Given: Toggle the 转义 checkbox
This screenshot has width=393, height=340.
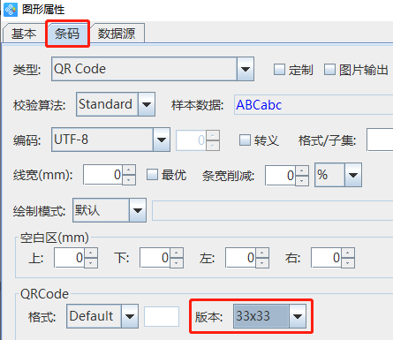Looking at the screenshot, I should 245,140.
